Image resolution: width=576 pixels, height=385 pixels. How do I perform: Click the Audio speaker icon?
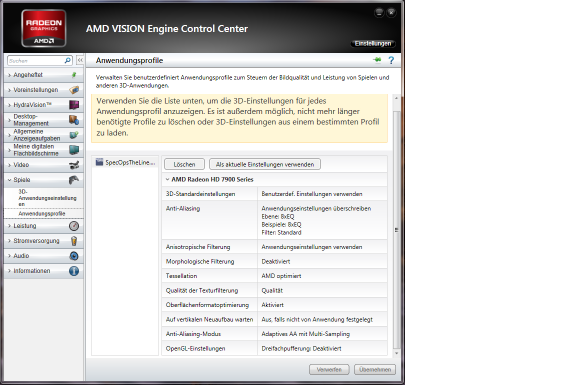74,256
